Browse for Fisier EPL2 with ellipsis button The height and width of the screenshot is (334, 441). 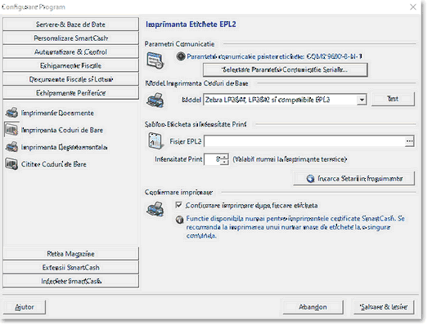pos(409,141)
